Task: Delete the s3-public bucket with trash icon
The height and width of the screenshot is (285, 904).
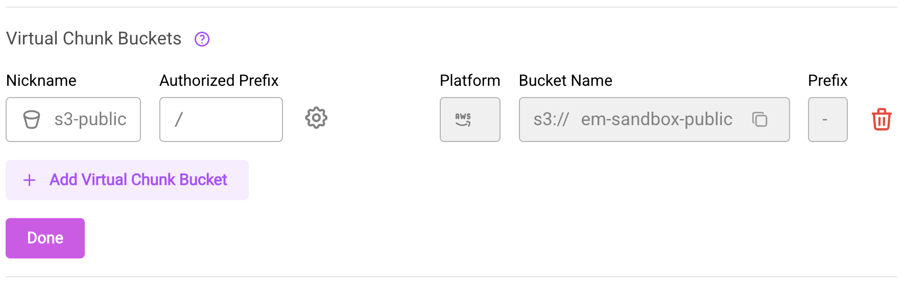Action: point(881,120)
